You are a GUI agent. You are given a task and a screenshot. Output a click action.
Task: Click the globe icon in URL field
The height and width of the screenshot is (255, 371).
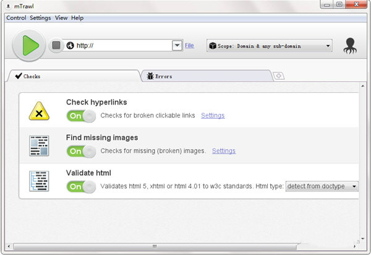(x=70, y=45)
